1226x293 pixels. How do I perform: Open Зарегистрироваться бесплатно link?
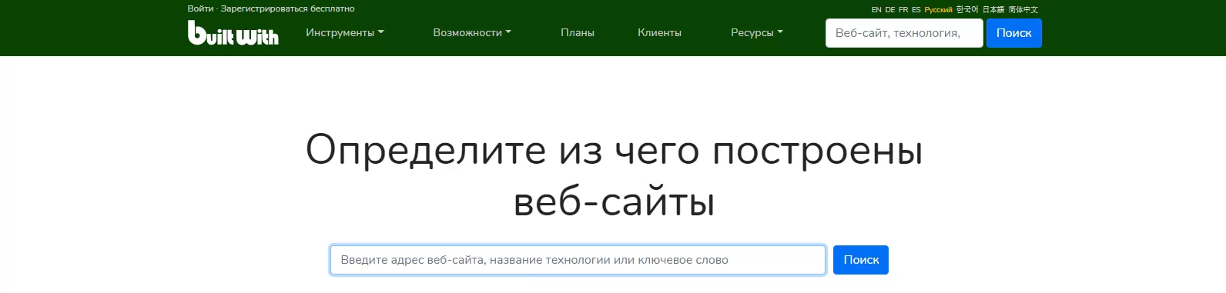[x=287, y=8]
